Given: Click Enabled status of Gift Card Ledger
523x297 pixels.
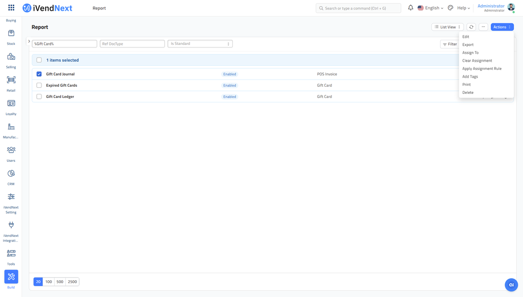Looking at the screenshot, I should 229,96.
